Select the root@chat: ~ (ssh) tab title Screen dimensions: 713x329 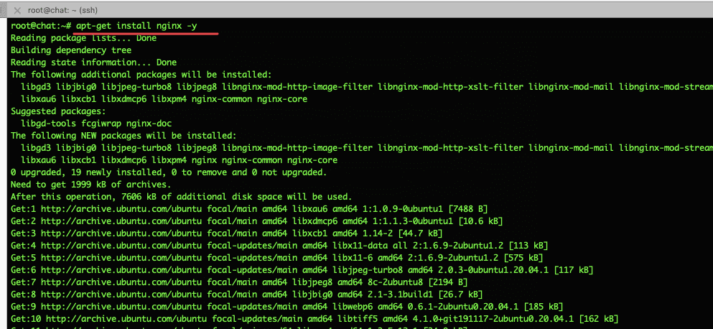62,10
